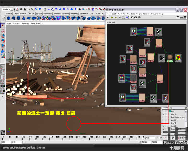The height and width of the screenshot is (151, 188).
Task: Select the Work Area tab
Action: tap(111, 23)
